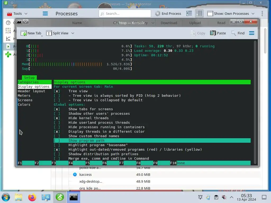Viewport: 271px width, 203px height.
Task: Toggle Merge exe, comm and cmdline option
Action: (57, 159)
